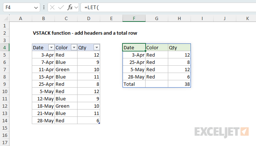Select column A header
256x146 pixels.
click(x=20, y=18)
